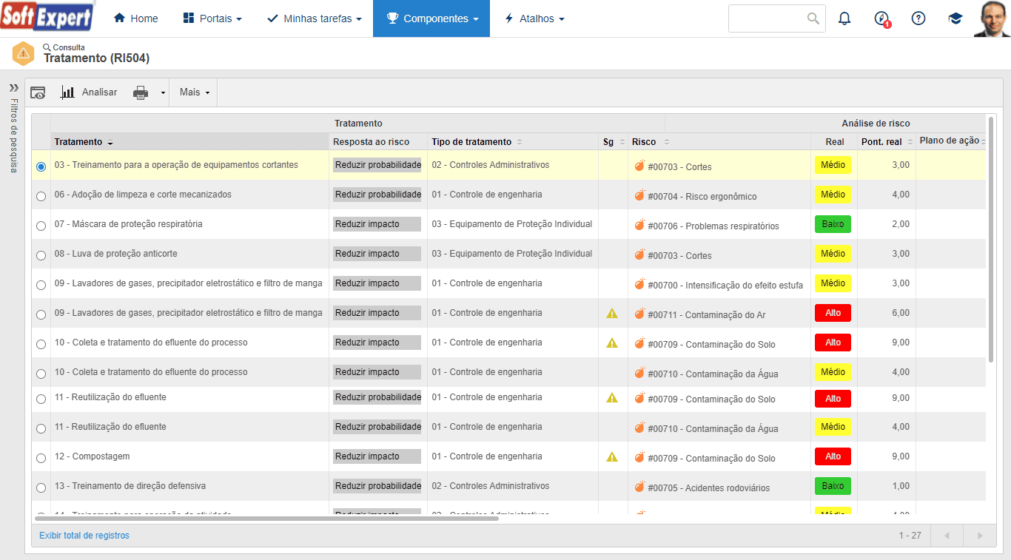The height and width of the screenshot is (560, 1011).
Task: Select radio for 03 - Treinamento para a operação
Action: tap(41, 167)
